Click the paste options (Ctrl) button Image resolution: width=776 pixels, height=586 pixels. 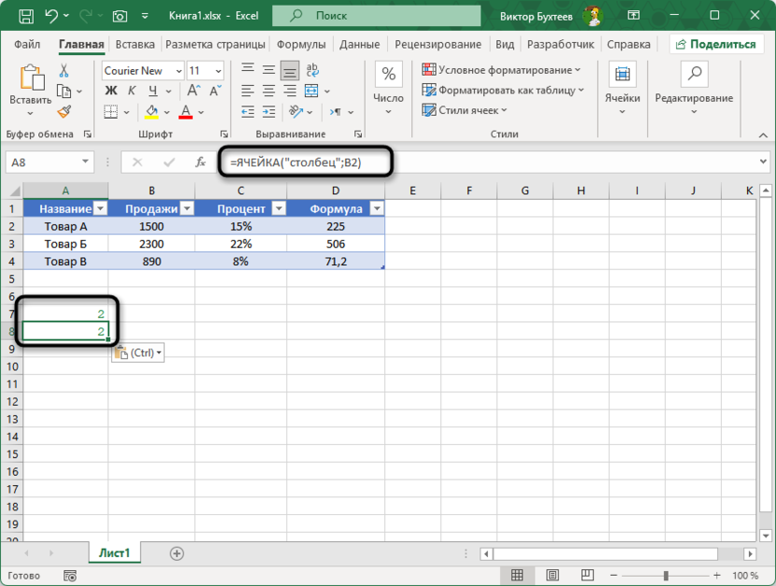(136, 353)
